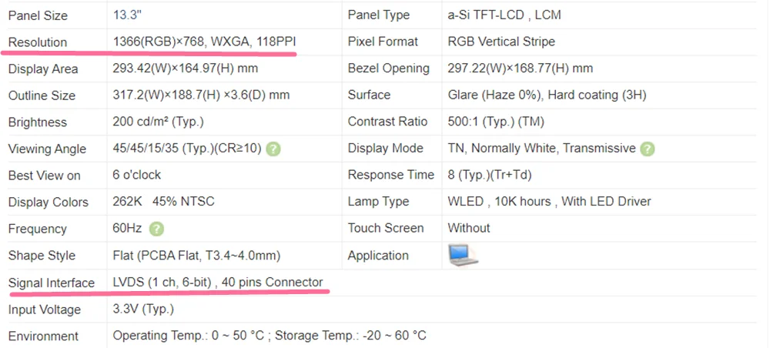Click help icon next to 60Hz frequency
The height and width of the screenshot is (348, 770).
[x=156, y=229]
